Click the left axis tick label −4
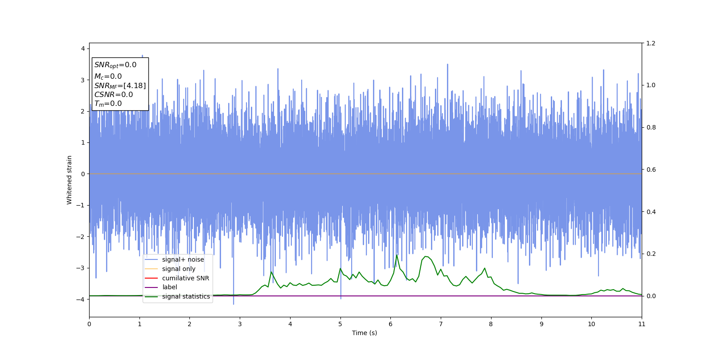The image size is (713, 356). coord(81,299)
